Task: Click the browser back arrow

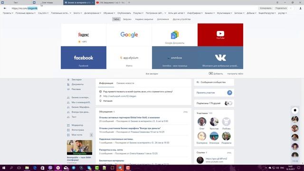Action: pyautogui.click(x=5, y=9)
